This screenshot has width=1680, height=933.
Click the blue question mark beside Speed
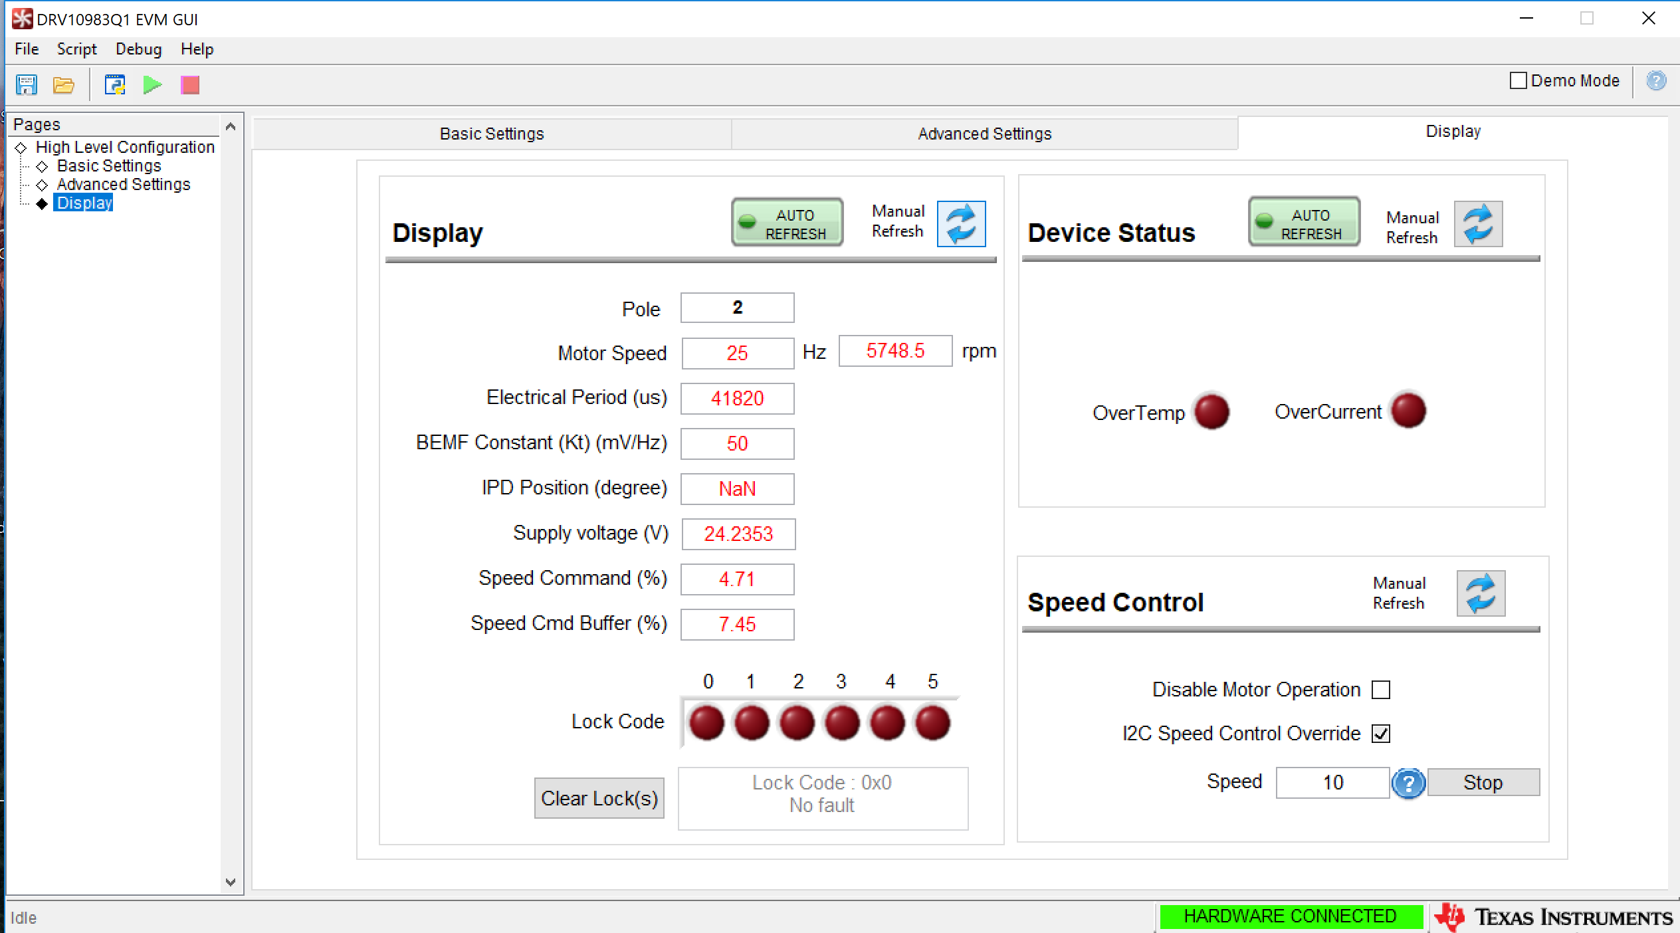(1408, 783)
